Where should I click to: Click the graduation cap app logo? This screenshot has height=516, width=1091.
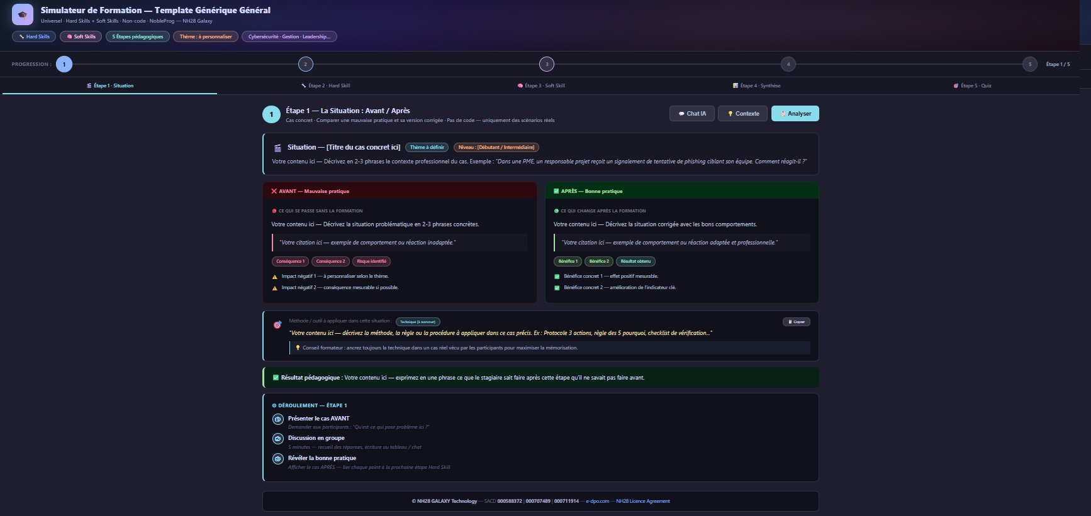tap(23, 14)
